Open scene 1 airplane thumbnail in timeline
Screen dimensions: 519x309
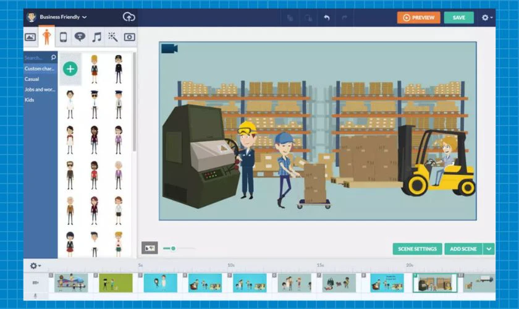point(71,283)
